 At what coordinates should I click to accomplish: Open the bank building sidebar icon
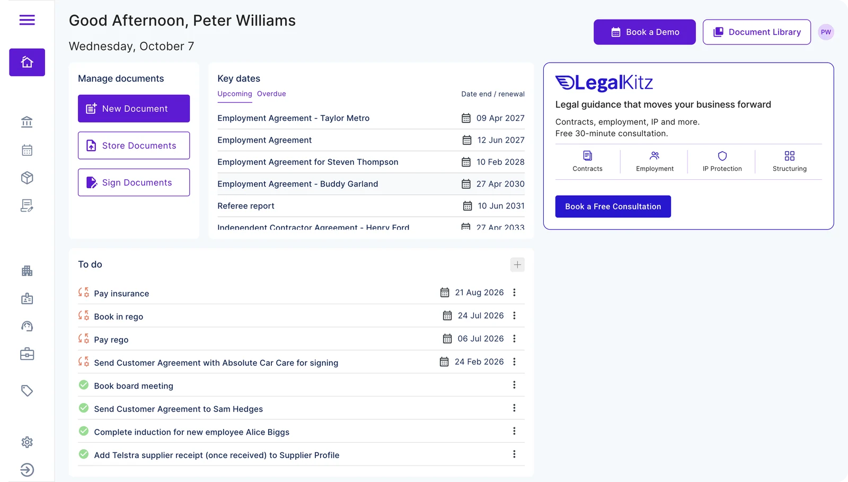tap(27, 122)
